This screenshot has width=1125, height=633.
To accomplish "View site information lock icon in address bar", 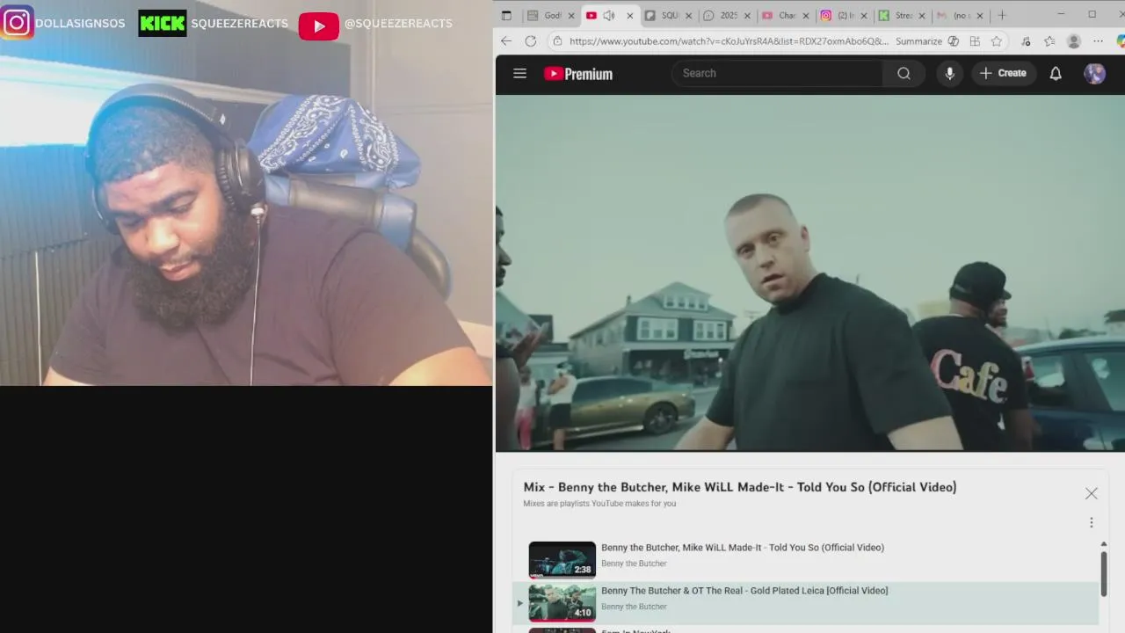I will coord(556,41).
